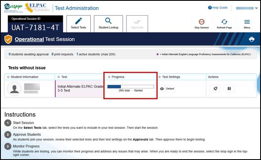
Task: Click the Stop Session stop-sign icon
Action: point(202,22)
